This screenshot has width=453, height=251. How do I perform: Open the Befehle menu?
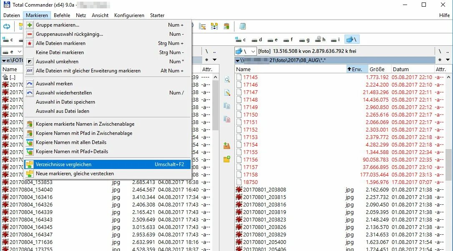(x=62, y=15)
